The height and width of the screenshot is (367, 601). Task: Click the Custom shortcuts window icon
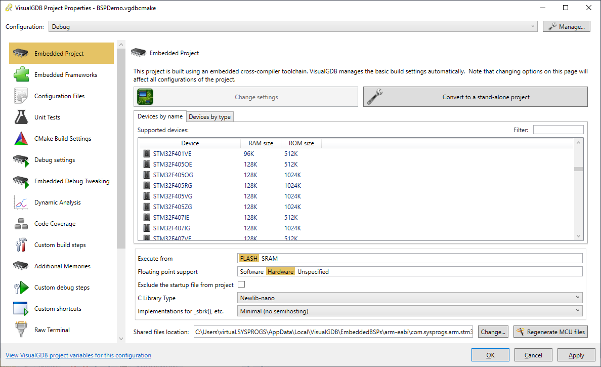[x=21, y=308]
